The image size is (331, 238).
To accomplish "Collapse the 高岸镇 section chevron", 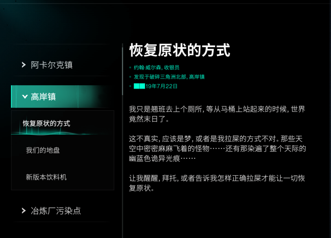I will click(x=25, y=97).
